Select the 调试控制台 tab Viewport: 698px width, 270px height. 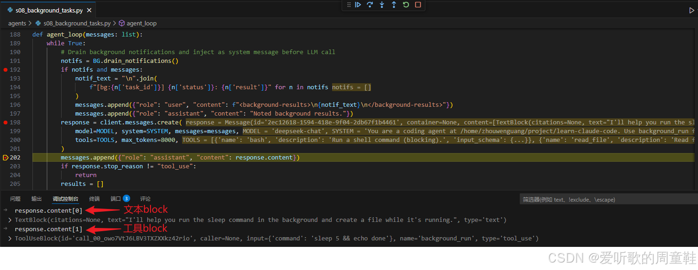pos(65,199)
